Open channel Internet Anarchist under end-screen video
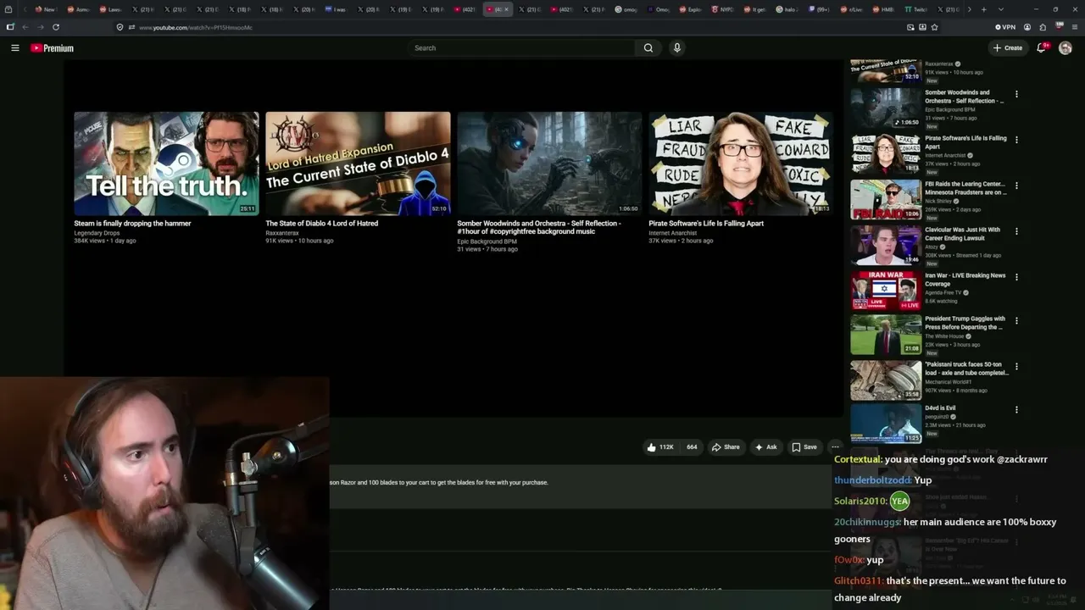This screenshot has height=610, width=1085. 672,233
